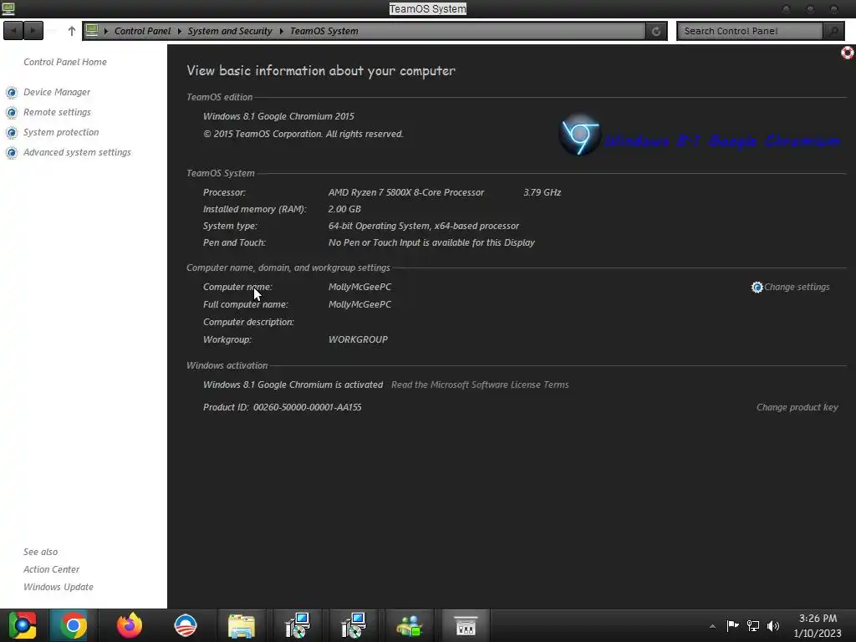Image resolution: width=856 pixels, height=642 pixels.
Task: Open System protection
Action: tap(61, 133)
